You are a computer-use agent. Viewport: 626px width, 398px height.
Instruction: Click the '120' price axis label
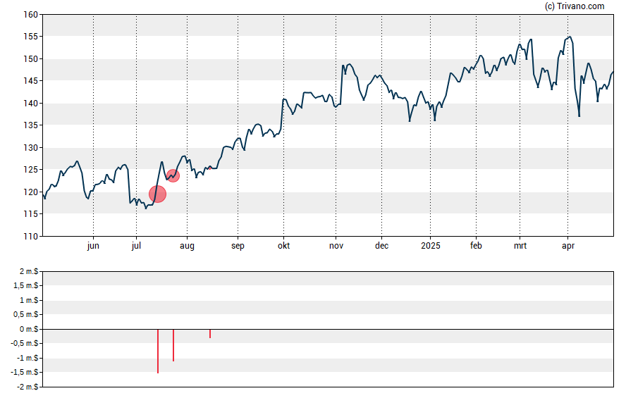pyautogui.click(x=31, y=192)
